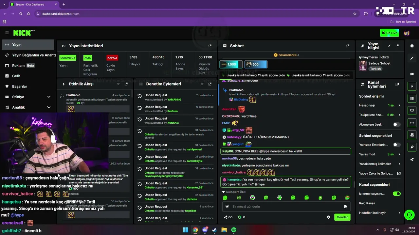Toggle the list moderation icon in the right rail
This screenshot has height=235, width=419.
point(412,98)
